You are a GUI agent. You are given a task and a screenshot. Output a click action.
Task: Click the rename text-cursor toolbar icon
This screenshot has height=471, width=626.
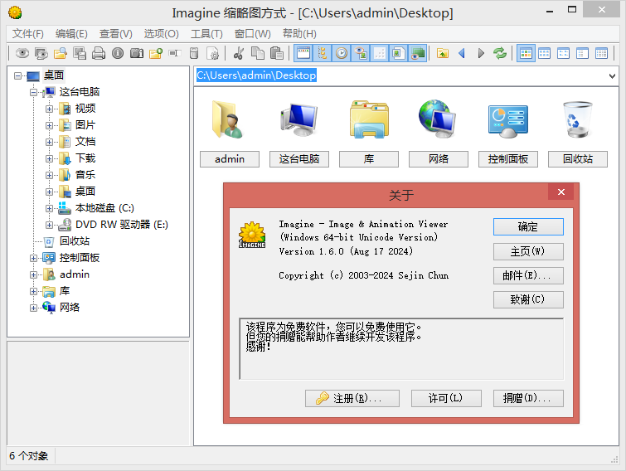(175, 53)
